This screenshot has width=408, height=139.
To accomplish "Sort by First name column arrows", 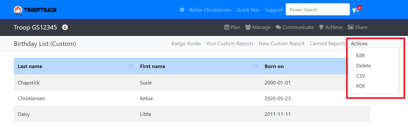I will (x=256, y=66).
